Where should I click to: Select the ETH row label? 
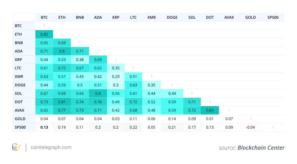coord(18,34)
